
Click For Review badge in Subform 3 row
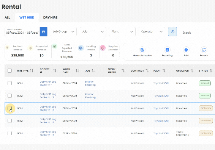tap(206, 108)
